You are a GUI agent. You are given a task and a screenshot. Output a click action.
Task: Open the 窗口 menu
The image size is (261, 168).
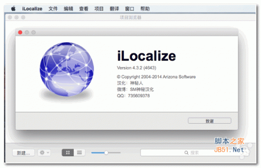[130, 9]
